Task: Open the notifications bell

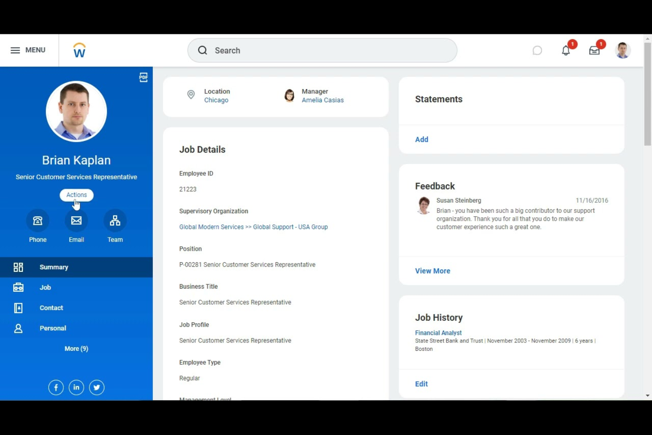Action: tap(566, 50)
